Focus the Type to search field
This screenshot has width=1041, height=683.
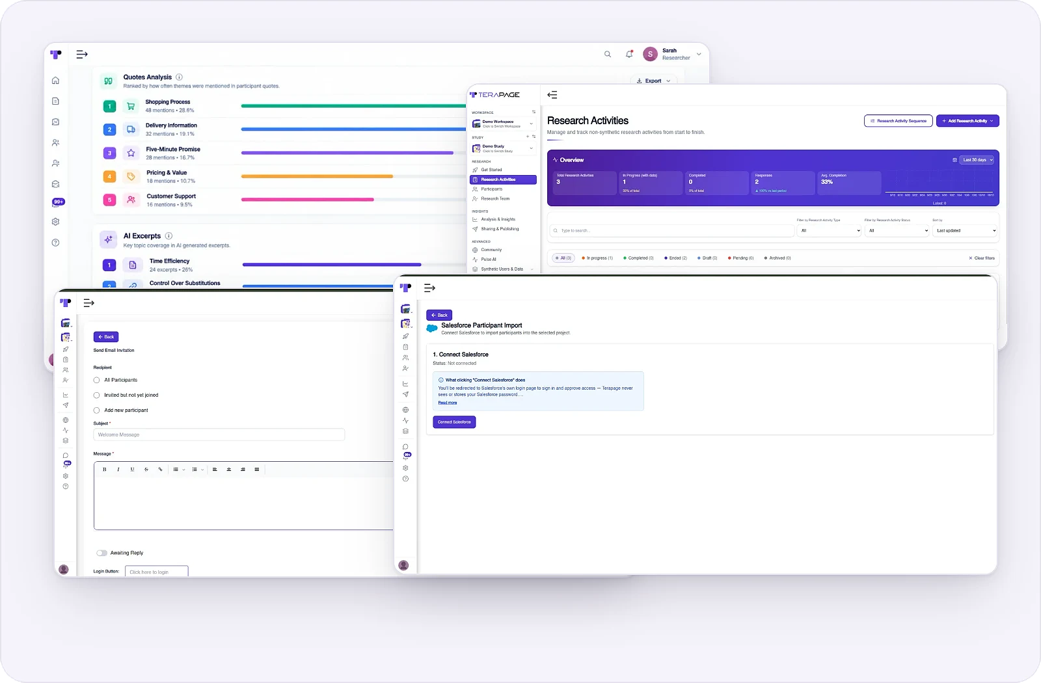click(672, 230)
